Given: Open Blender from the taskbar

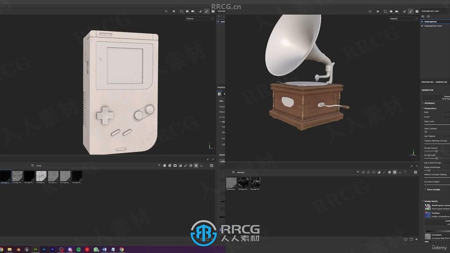Looking at the screenshot, I should point(18,249).
